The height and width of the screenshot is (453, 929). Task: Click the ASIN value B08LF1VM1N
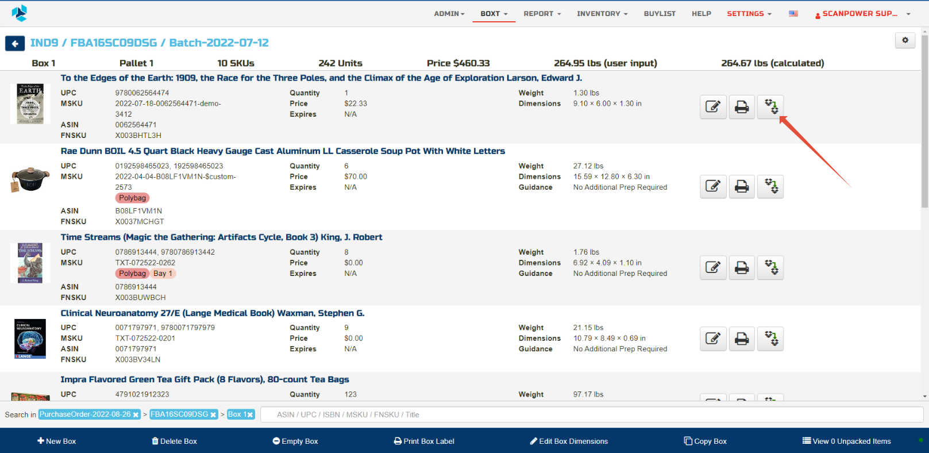tap(139, 212)
